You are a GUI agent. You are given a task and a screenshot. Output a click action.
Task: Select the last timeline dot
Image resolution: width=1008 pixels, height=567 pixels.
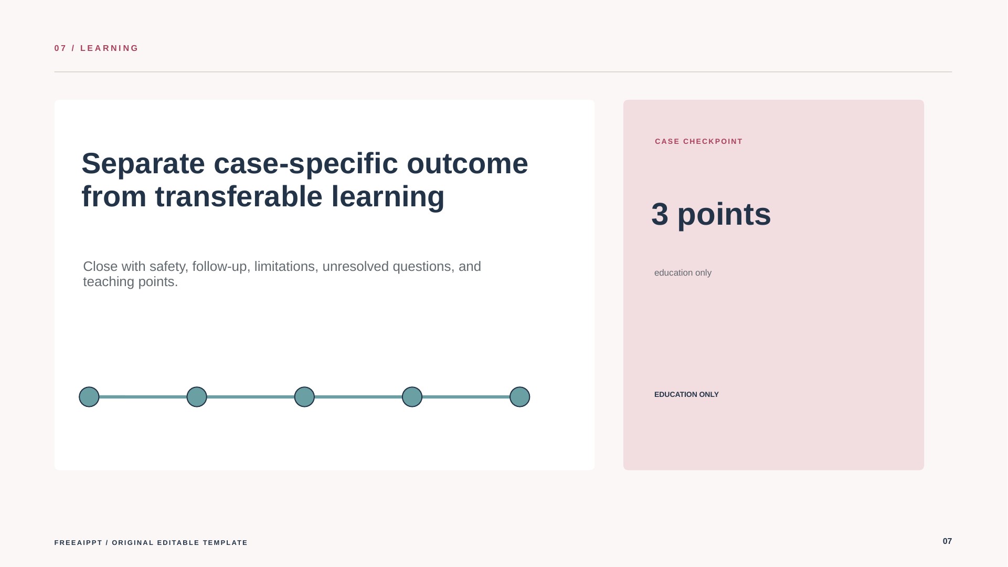(520, 397)
